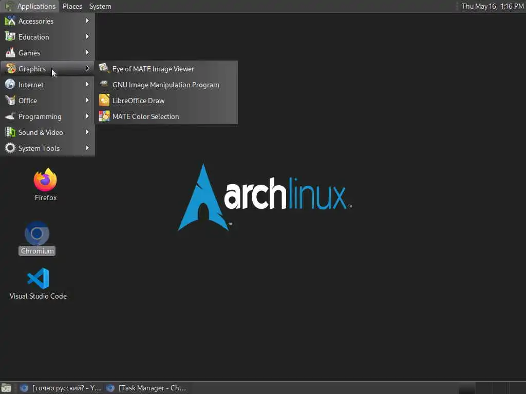The image size is (526, 394).
Task: Click the Accessories label in the menu
Action: 36,21
